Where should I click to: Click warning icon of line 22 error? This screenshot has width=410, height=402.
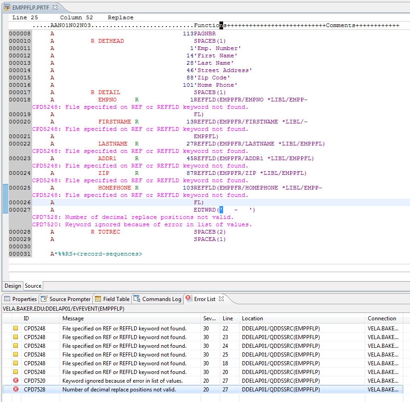tap(16, 329)
